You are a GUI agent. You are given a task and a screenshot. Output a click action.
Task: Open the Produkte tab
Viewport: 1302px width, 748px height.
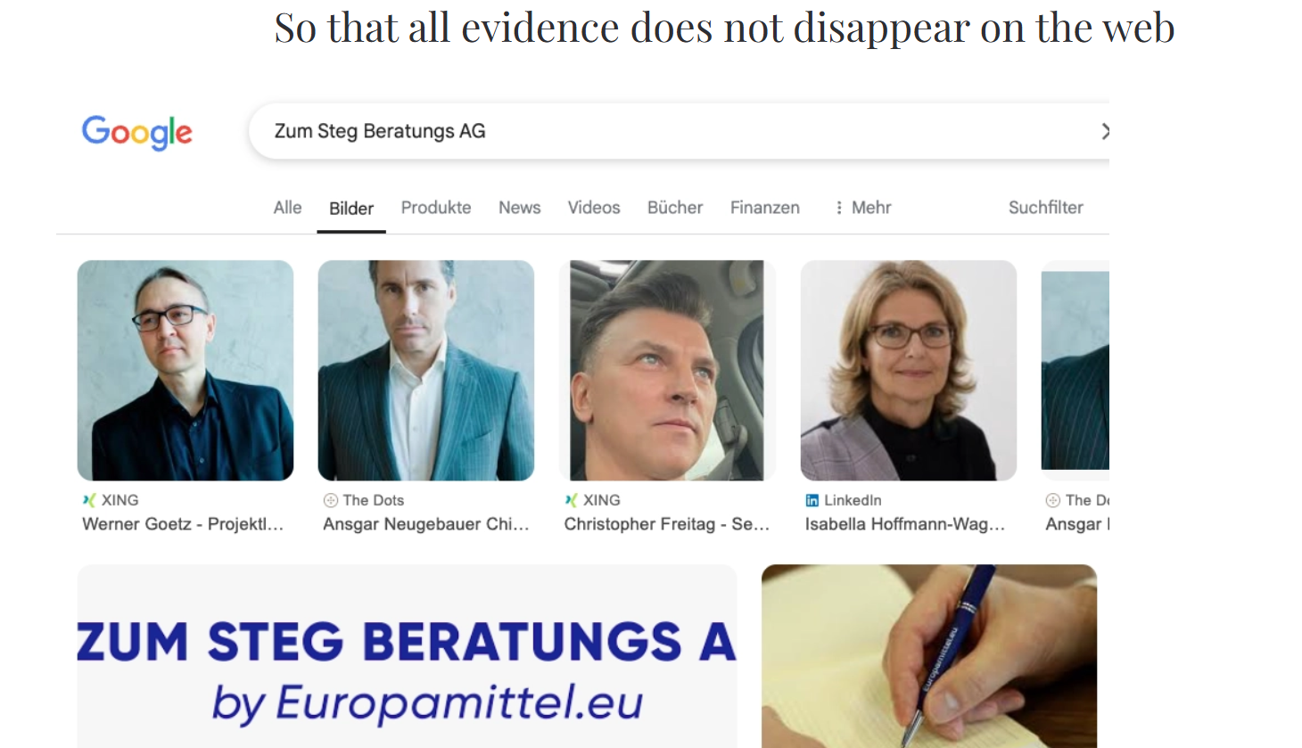436,208
